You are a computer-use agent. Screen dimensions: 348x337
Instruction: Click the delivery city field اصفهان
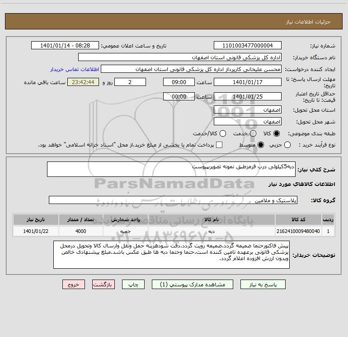(x=248, y=122)
